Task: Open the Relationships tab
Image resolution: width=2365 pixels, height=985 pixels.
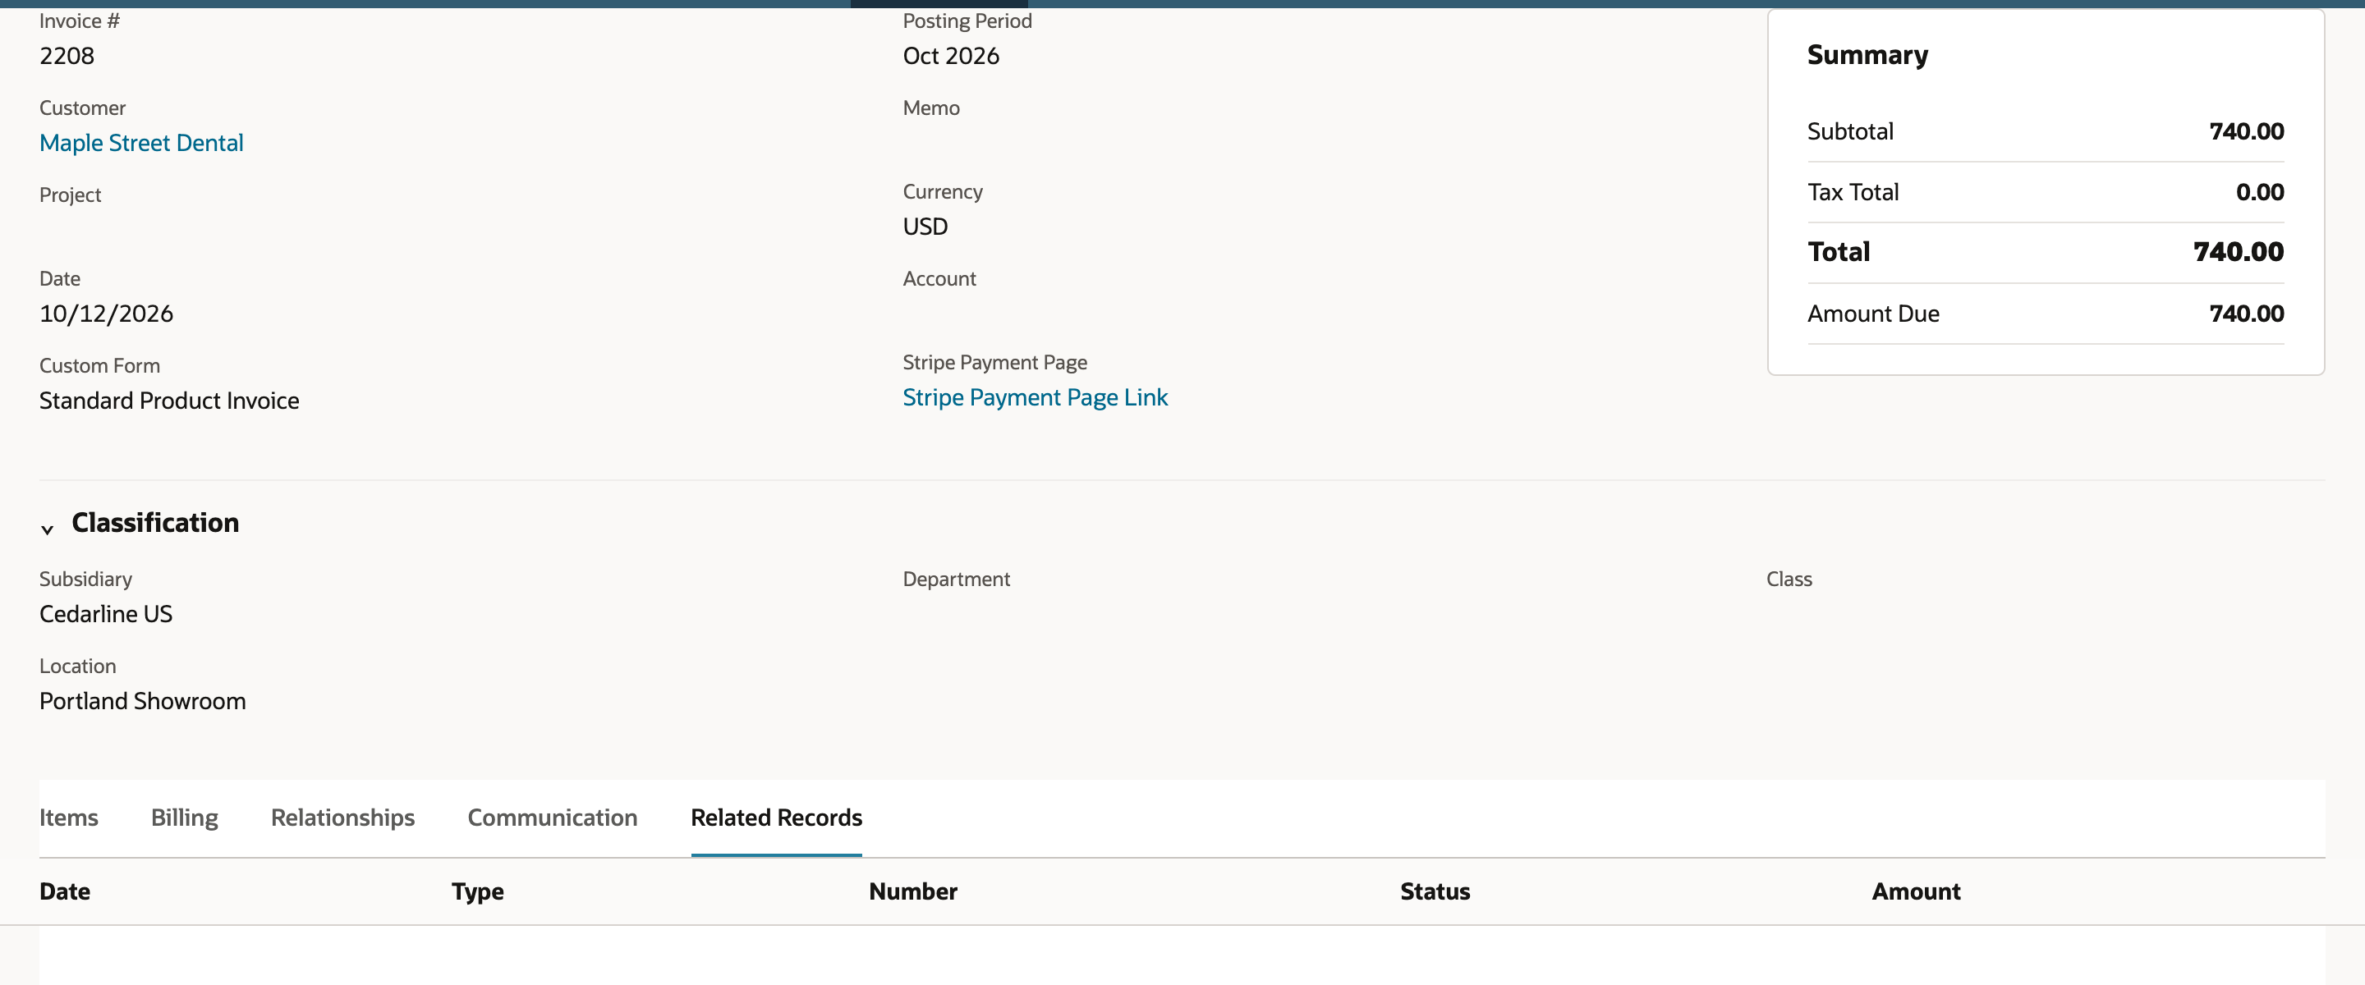Action: [x=342, y=817]
